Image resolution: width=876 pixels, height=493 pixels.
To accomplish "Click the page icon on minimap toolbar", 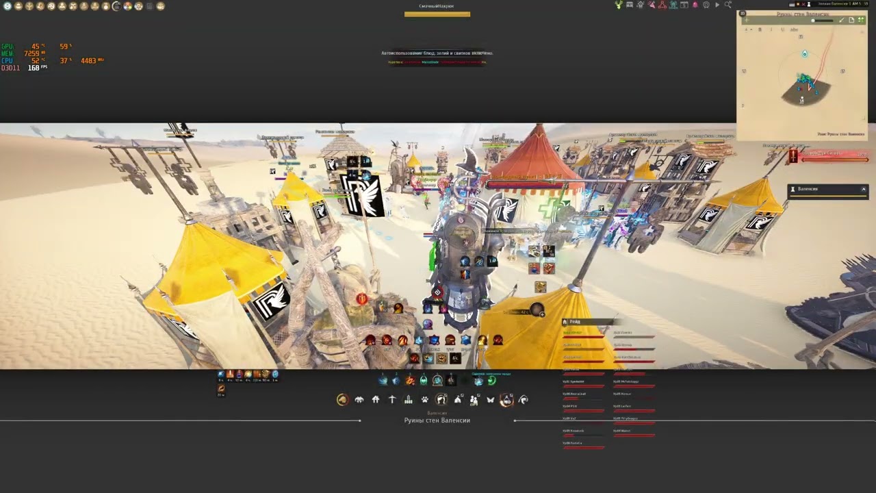I will 851,20.
